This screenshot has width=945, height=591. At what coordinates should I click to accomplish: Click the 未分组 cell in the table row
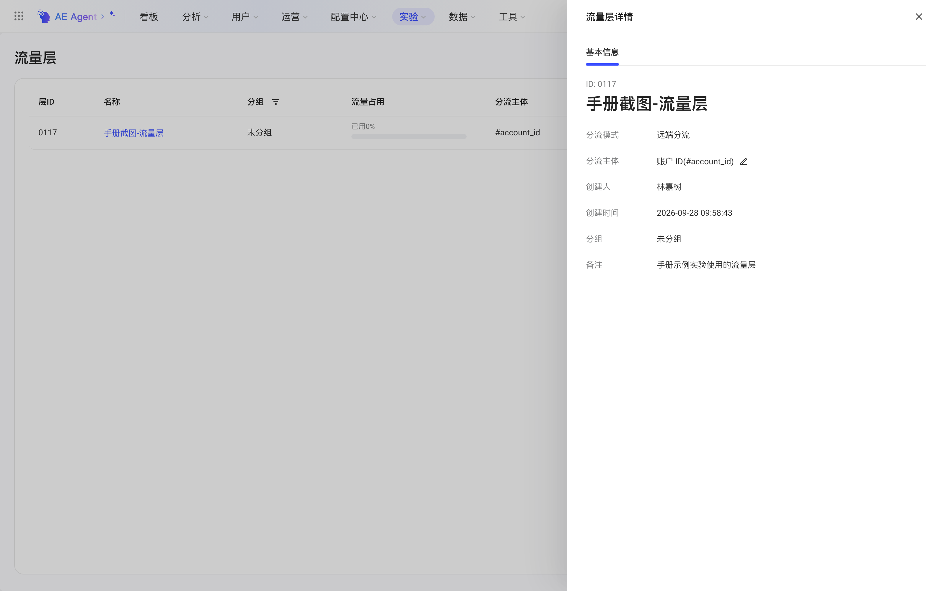click(259, 133)
